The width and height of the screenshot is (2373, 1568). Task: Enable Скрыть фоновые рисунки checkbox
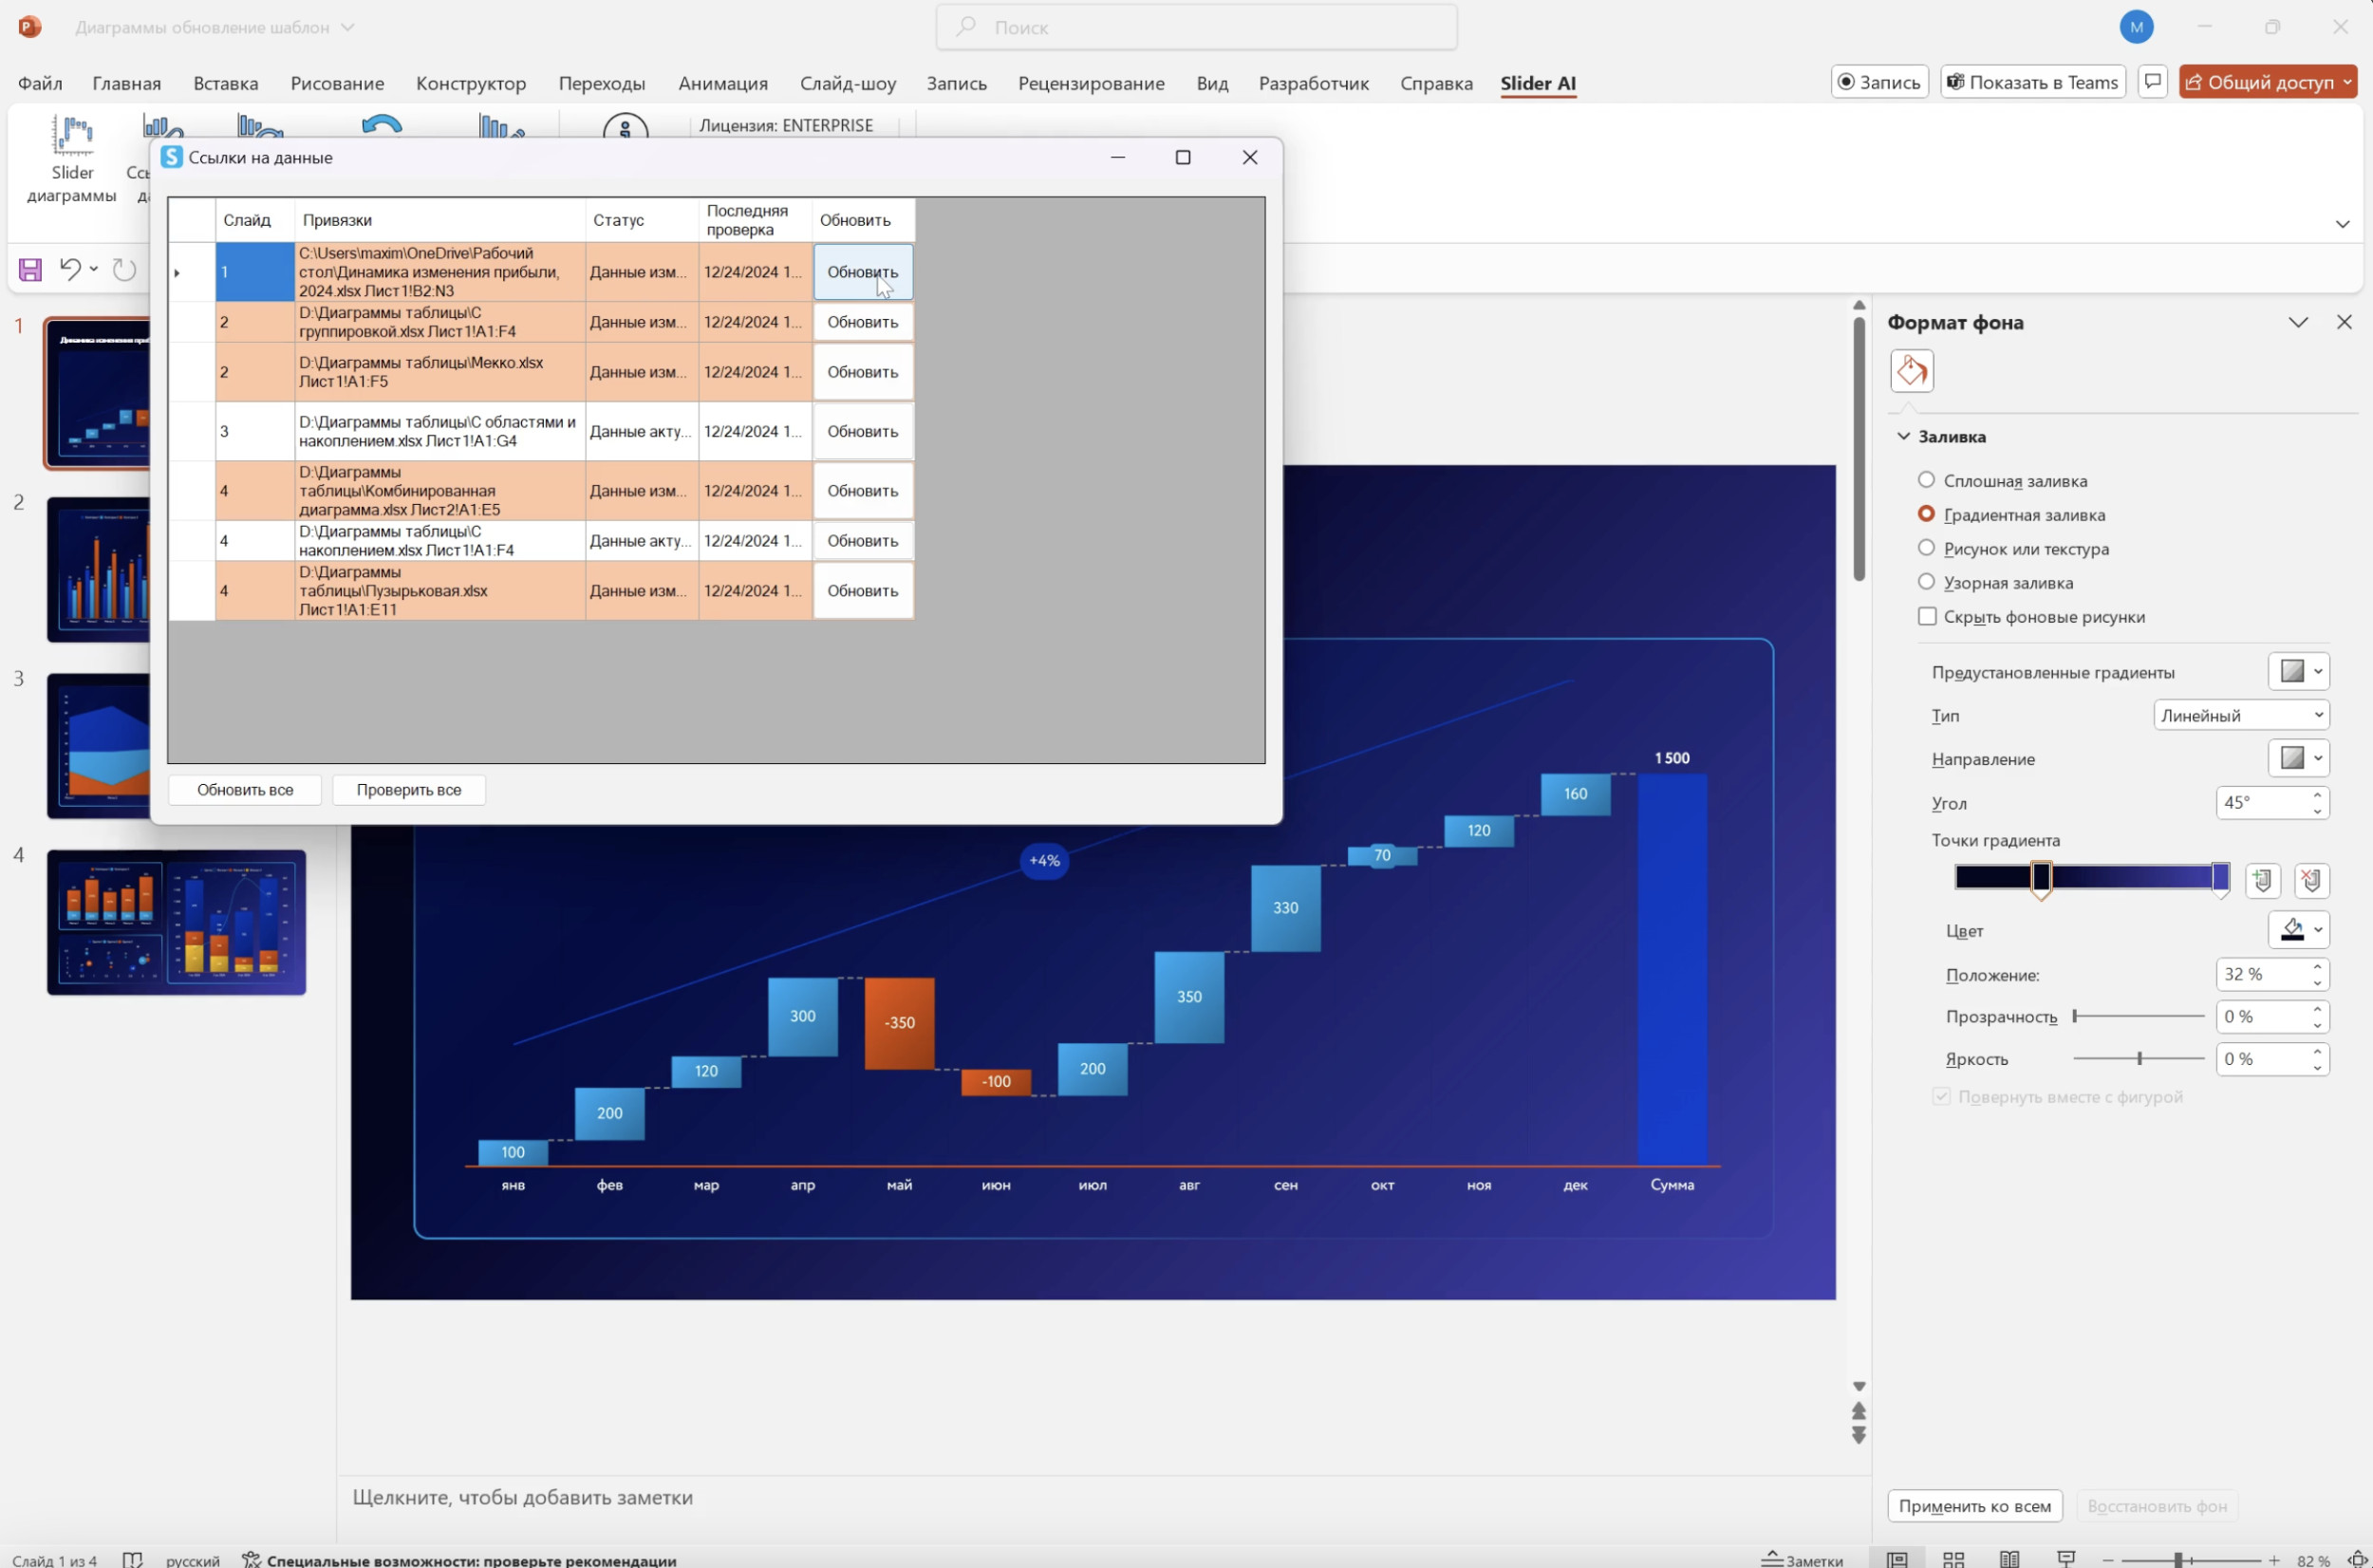click(x=1926, y=616)
